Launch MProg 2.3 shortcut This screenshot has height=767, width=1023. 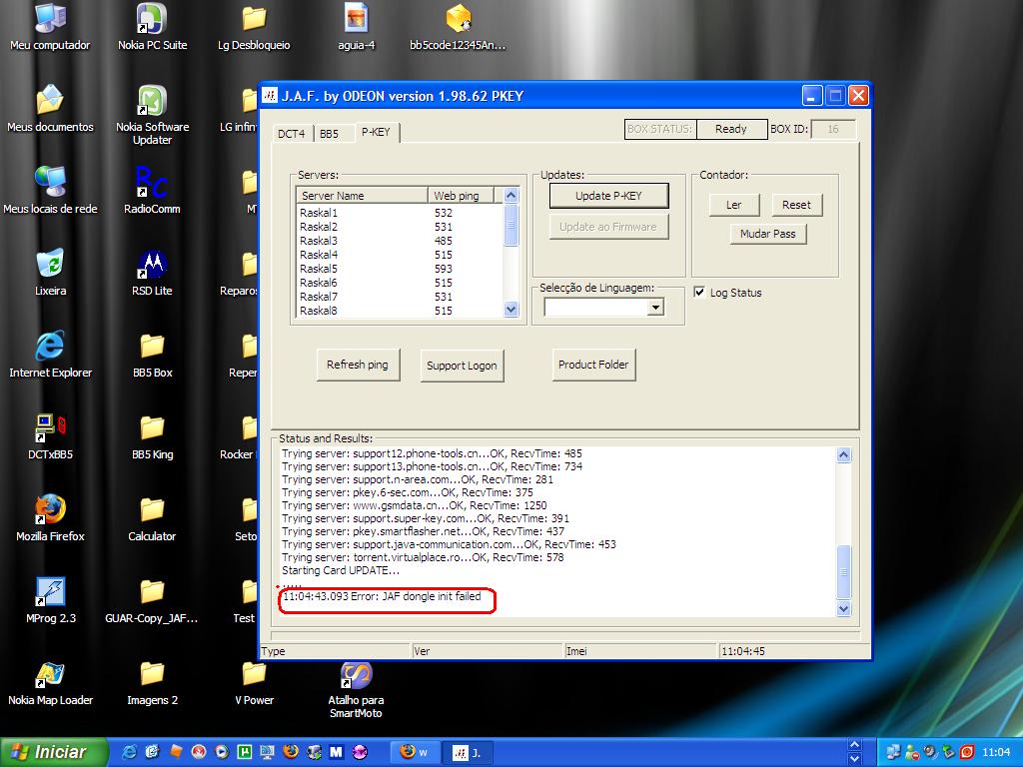pos(50,600)
